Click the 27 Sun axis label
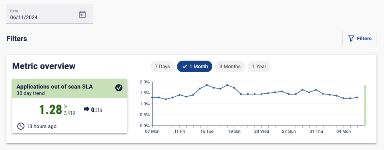 289,132
